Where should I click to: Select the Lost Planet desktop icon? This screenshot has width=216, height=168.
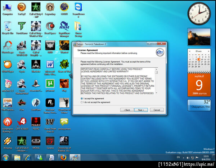(x=36, y=105)
